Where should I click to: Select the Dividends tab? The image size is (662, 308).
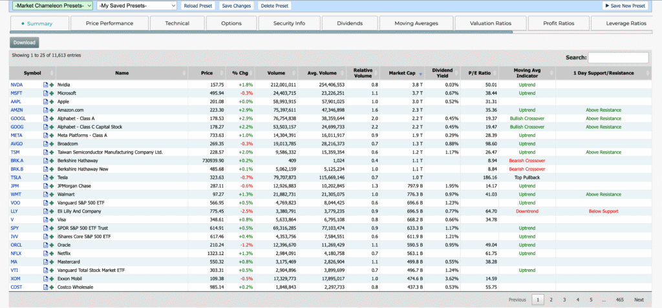click(350, 23)
